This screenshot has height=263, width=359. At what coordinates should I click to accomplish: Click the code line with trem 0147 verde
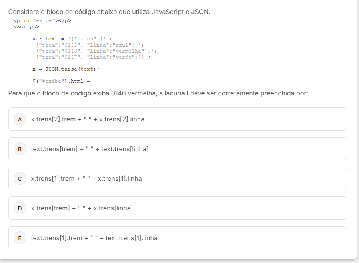coord(92,57)
